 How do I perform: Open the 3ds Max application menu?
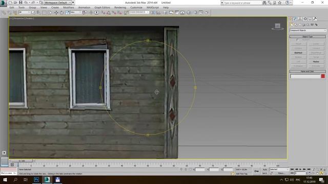click(x=3, y=3)
